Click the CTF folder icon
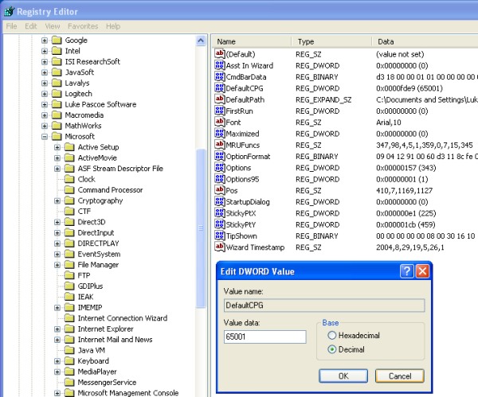 tap(69, 212)
